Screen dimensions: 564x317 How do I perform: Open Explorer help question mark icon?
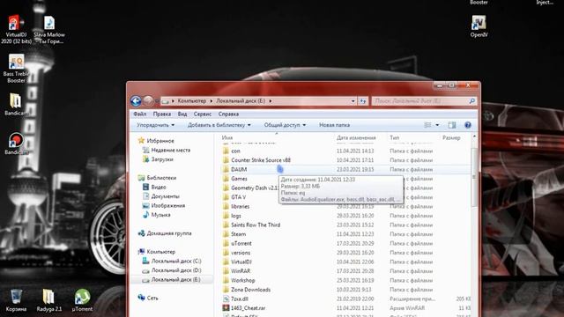468,125
